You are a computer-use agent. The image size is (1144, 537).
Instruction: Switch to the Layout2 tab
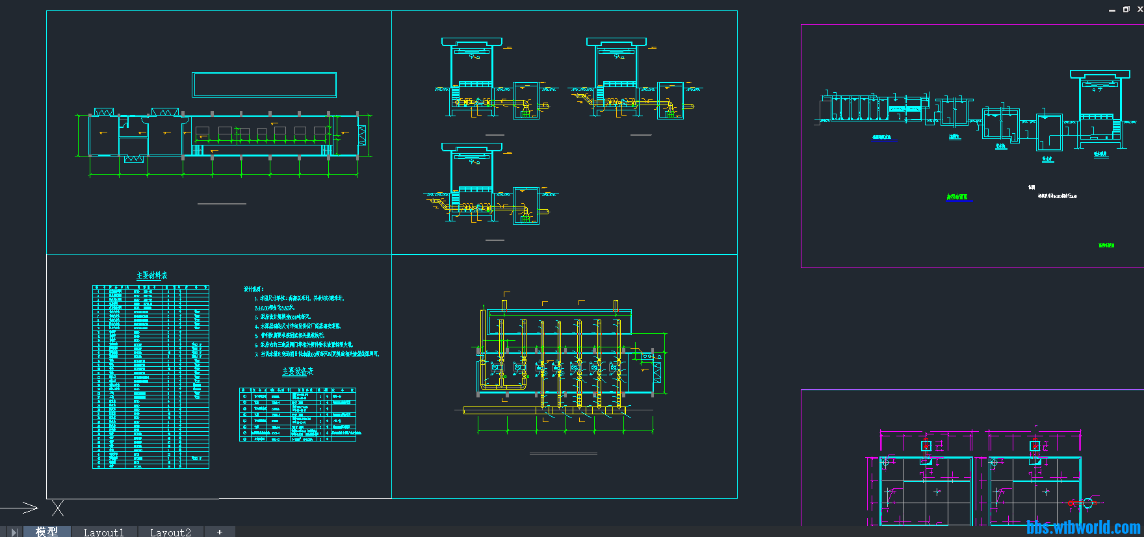(x=170, y=532)
